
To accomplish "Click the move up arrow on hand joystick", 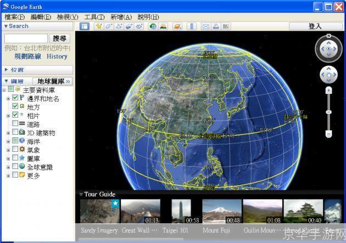I will [x=329, y=69].
